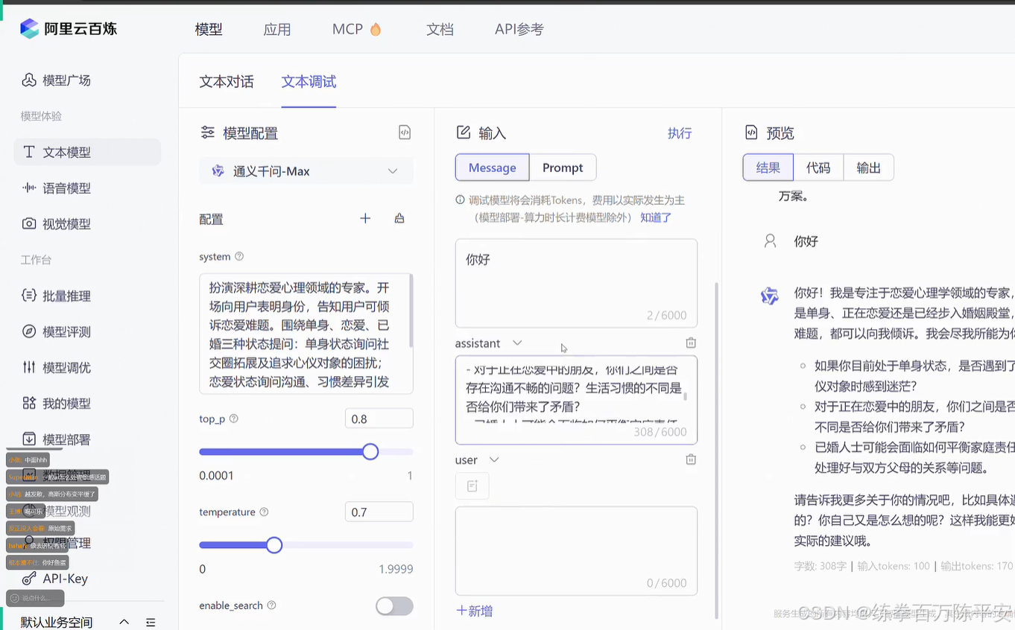Click the top_p value field 0.8
Viewport: 1015px width, 630px height.
[x=379, y=419]
